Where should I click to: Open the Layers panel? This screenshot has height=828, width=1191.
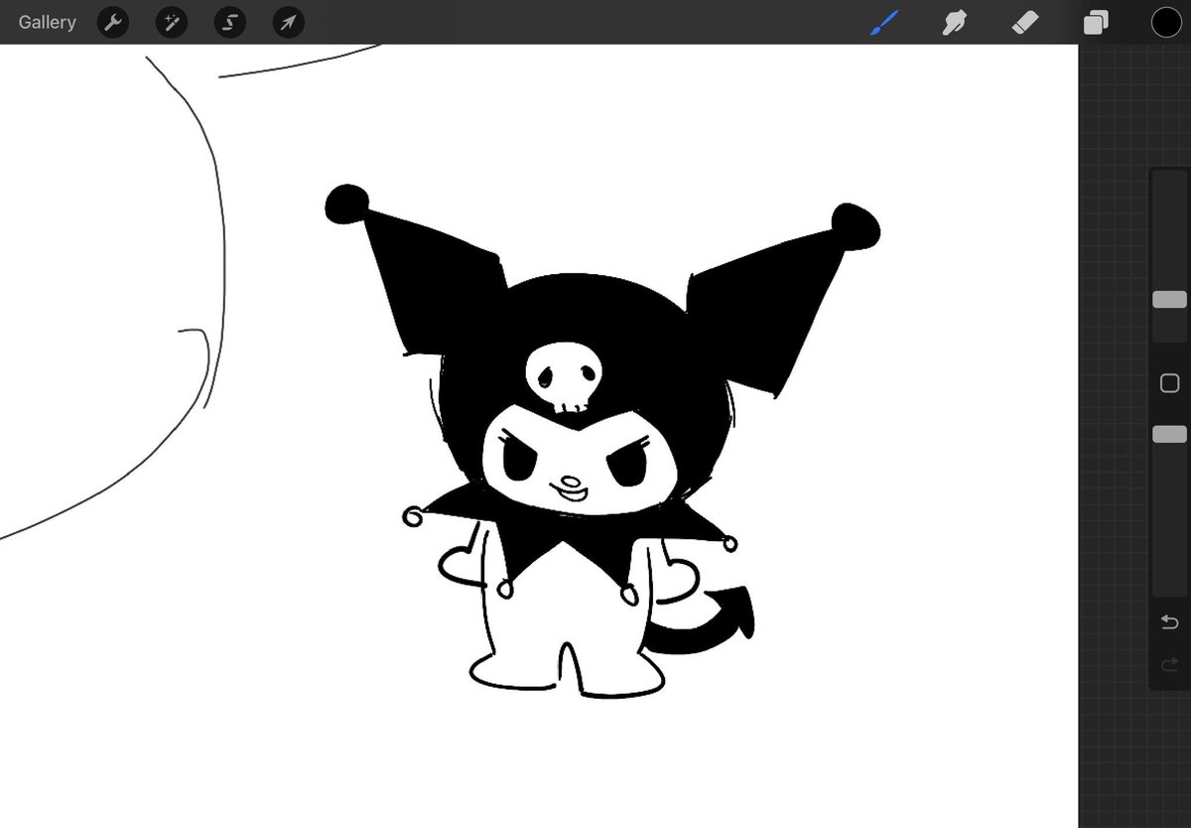[1096, 22]
